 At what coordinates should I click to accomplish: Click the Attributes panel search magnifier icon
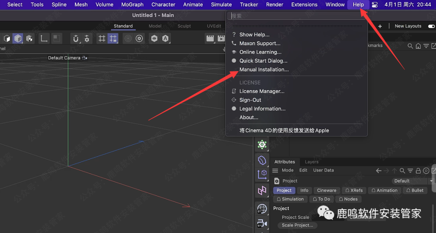click(x=402, y=171)
